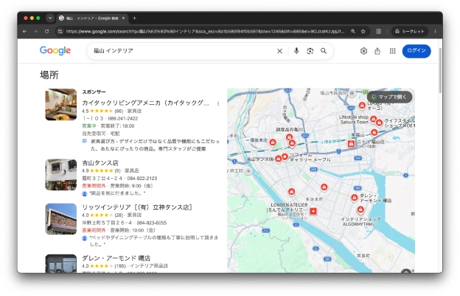Click the review quote "商品を見に行きました。"

point(117,193)
